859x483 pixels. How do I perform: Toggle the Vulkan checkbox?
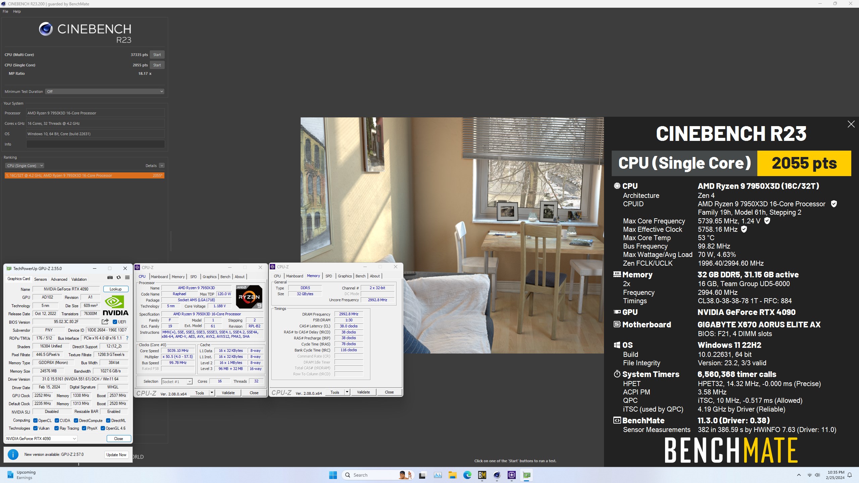coord(35,428)
